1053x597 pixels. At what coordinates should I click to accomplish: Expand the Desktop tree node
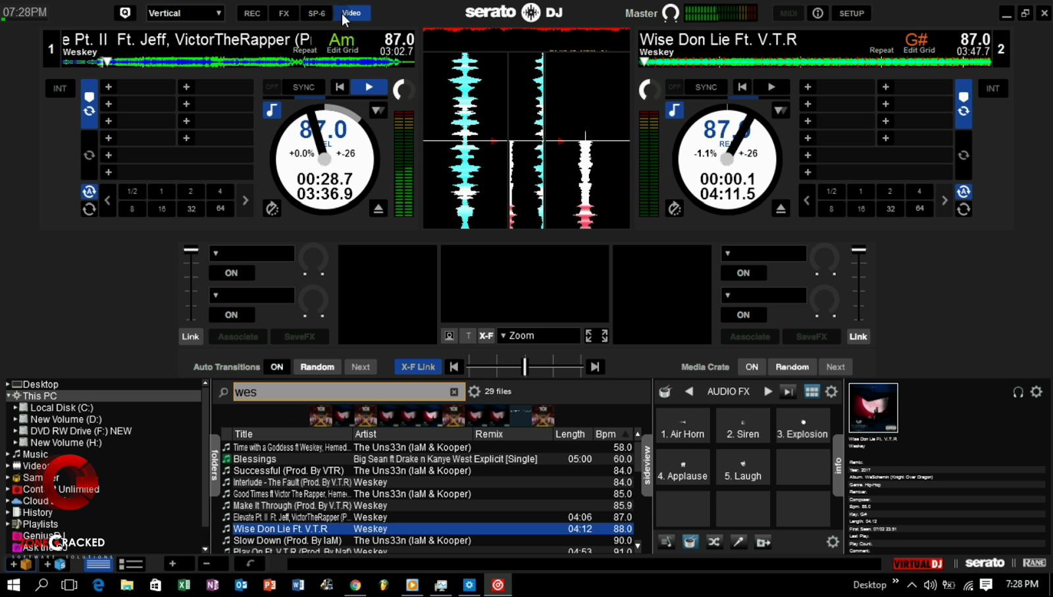click(x=8, y=384)
